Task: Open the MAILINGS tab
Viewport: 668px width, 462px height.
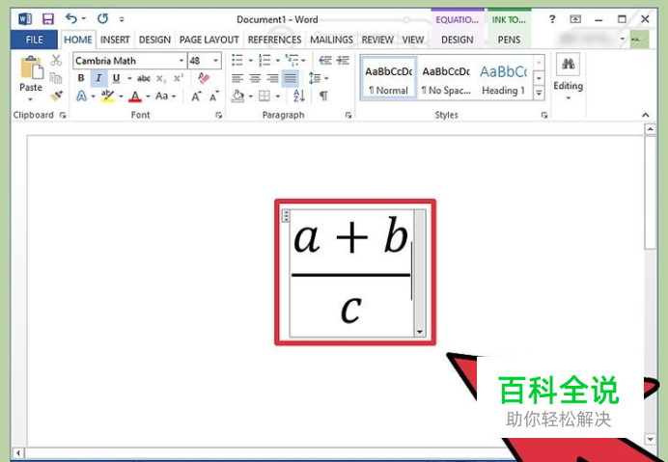Action: click(x=331, y=40)
